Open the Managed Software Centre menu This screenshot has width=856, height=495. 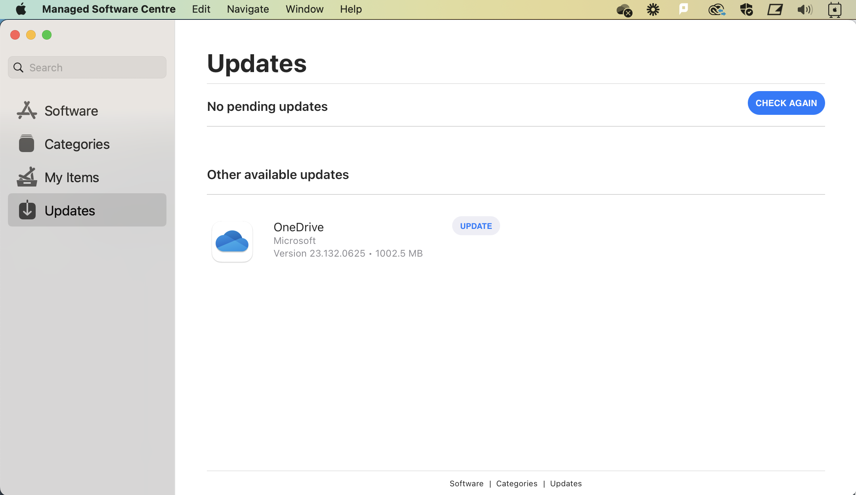click(109, 9)
